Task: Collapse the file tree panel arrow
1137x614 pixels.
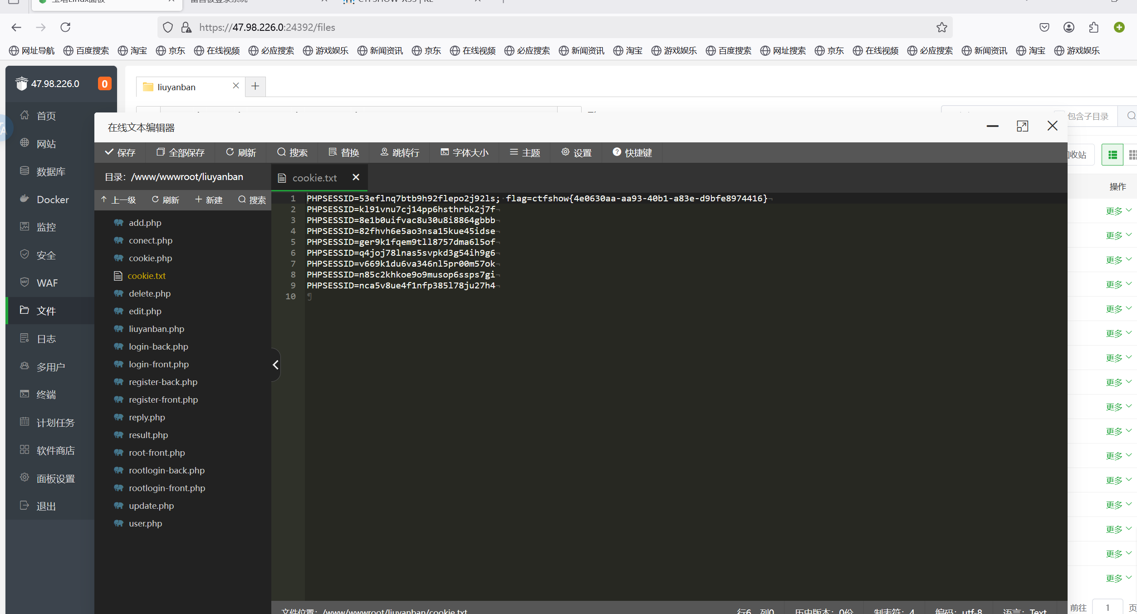Action: click(275, 365)
